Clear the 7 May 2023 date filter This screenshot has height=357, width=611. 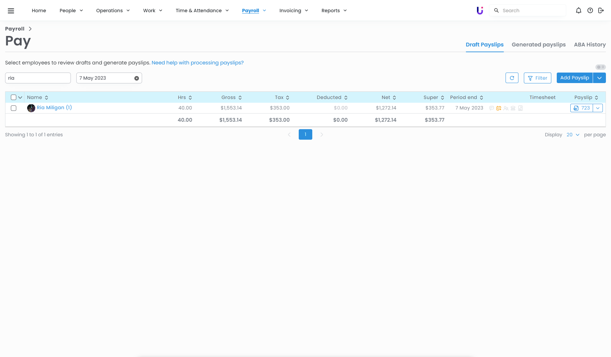[x=137, y=78]
